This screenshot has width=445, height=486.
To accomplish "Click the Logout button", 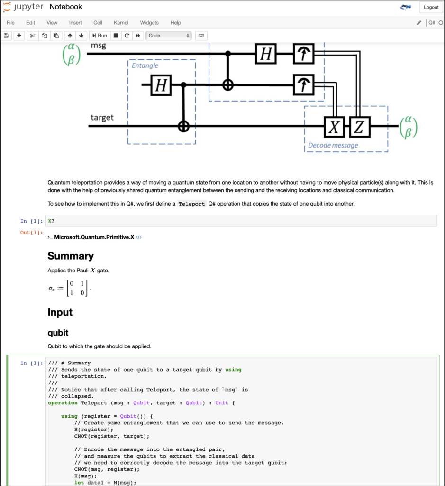I will pyautogui.click(x=431, y=7).
